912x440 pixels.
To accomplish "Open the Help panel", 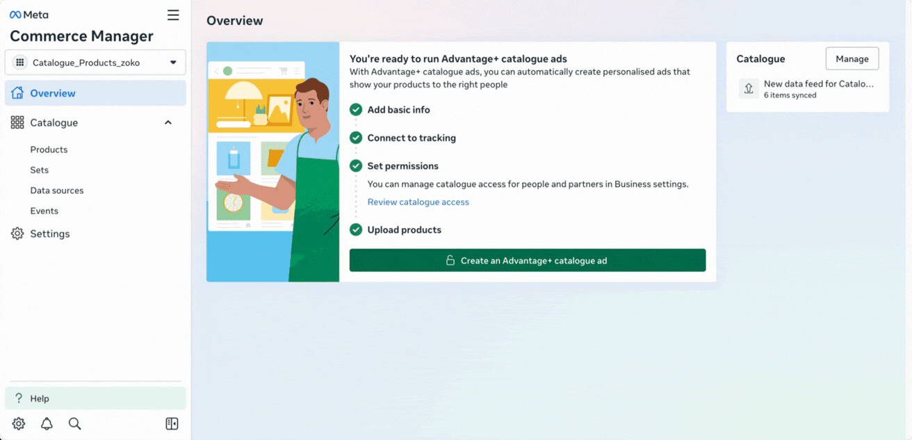I will [x=95, y=398].
